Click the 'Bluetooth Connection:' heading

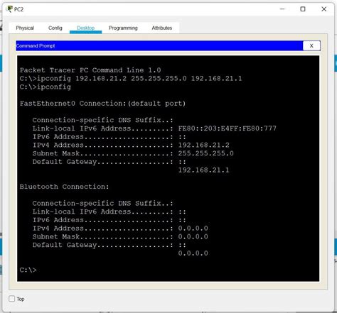(64, 187)
